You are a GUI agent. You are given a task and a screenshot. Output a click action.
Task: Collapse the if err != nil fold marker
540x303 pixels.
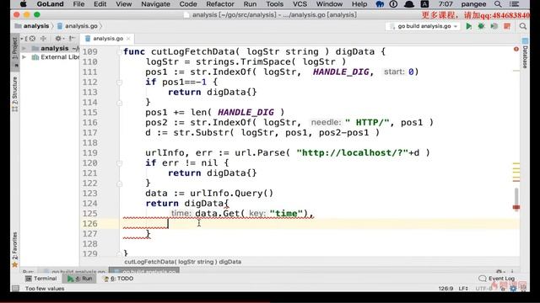click(119, 163)
